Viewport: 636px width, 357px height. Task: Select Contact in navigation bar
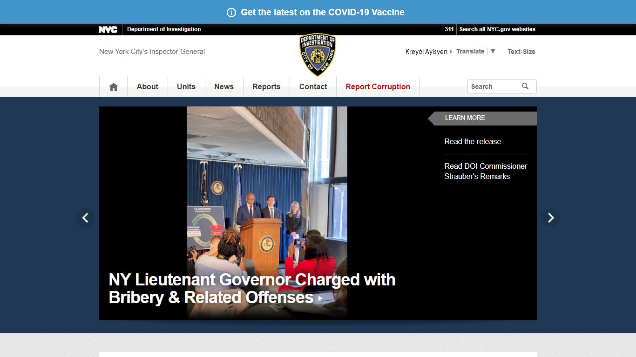(x=313, y=86)
